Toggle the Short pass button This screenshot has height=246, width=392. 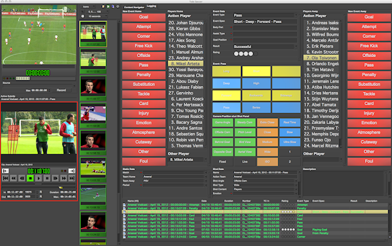point(256,71)
